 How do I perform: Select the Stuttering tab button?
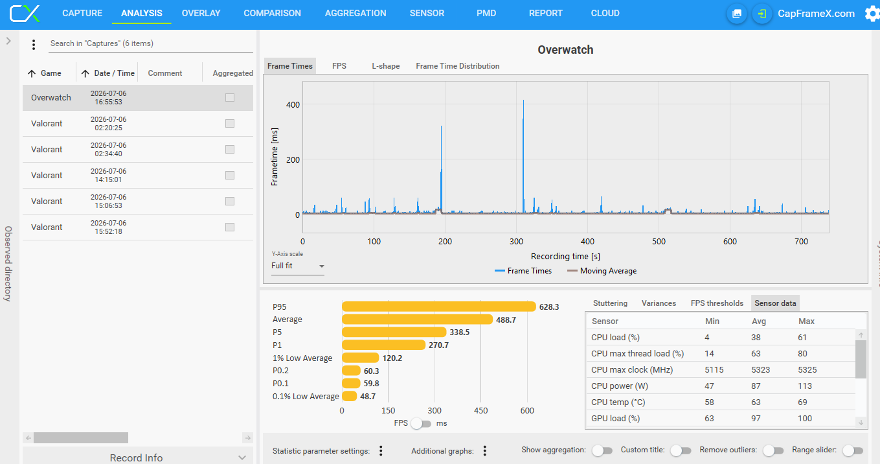pyautogui.click(x=611, y=303)
